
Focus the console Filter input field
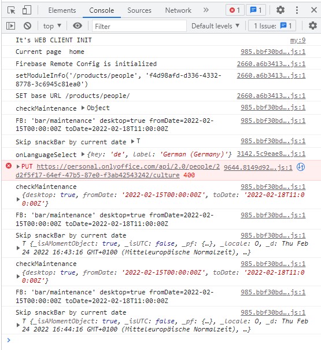tap(139, 26)
